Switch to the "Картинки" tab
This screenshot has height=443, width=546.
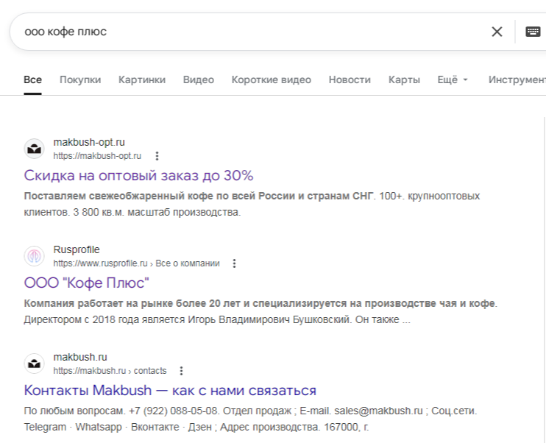click(142, 79)
